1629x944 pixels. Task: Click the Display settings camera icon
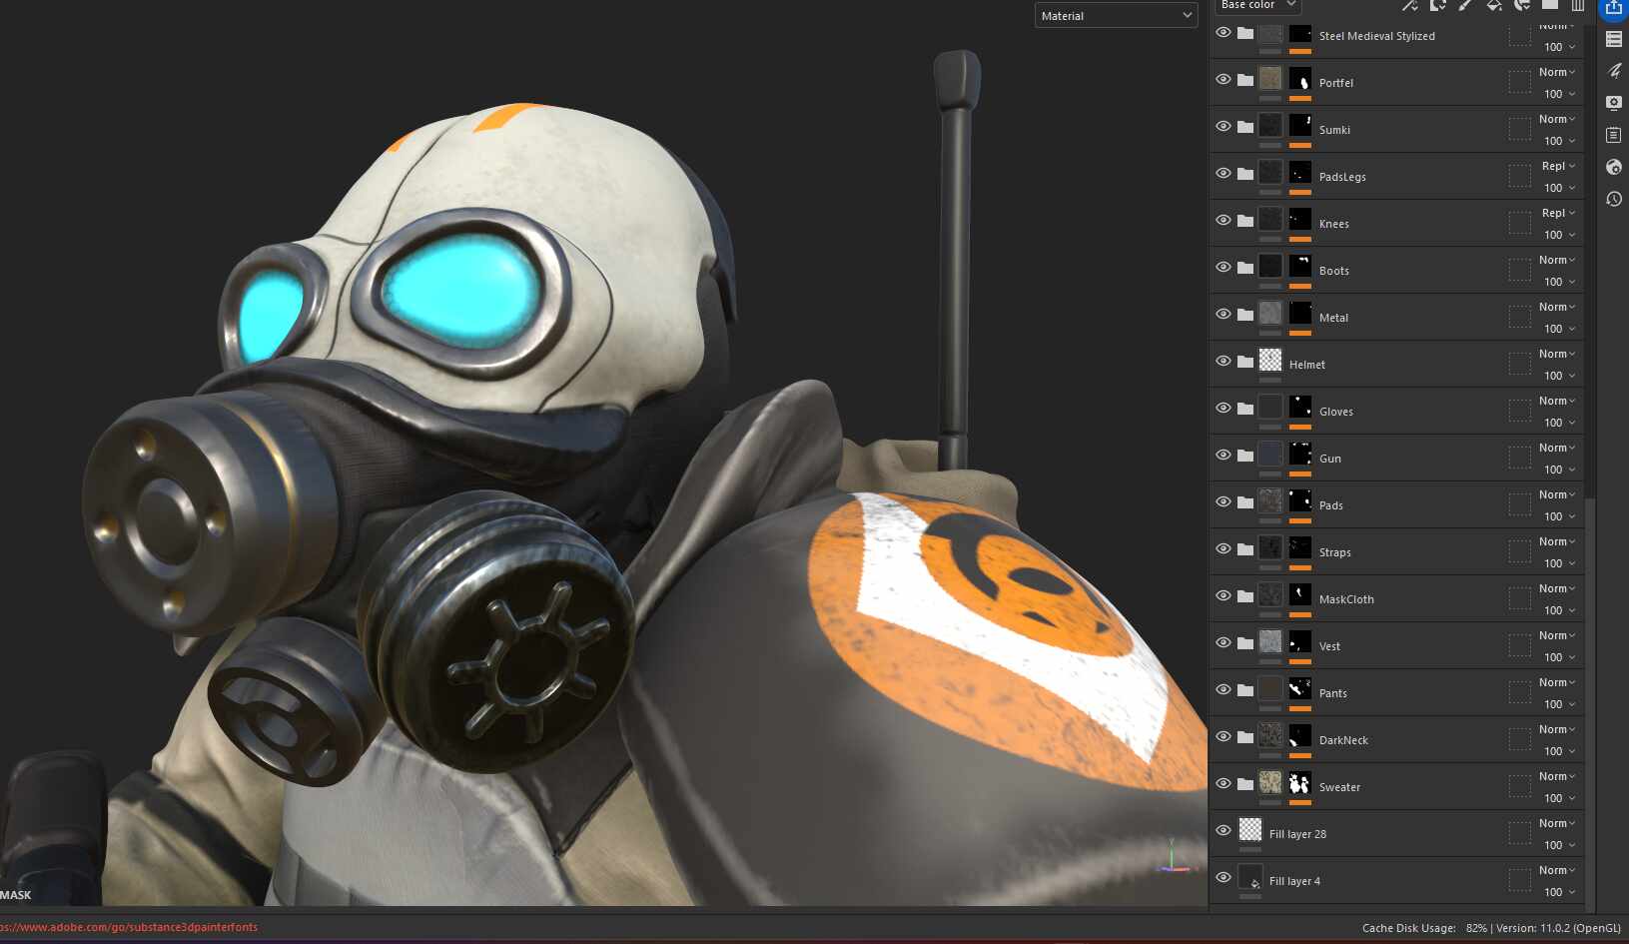1613,103
